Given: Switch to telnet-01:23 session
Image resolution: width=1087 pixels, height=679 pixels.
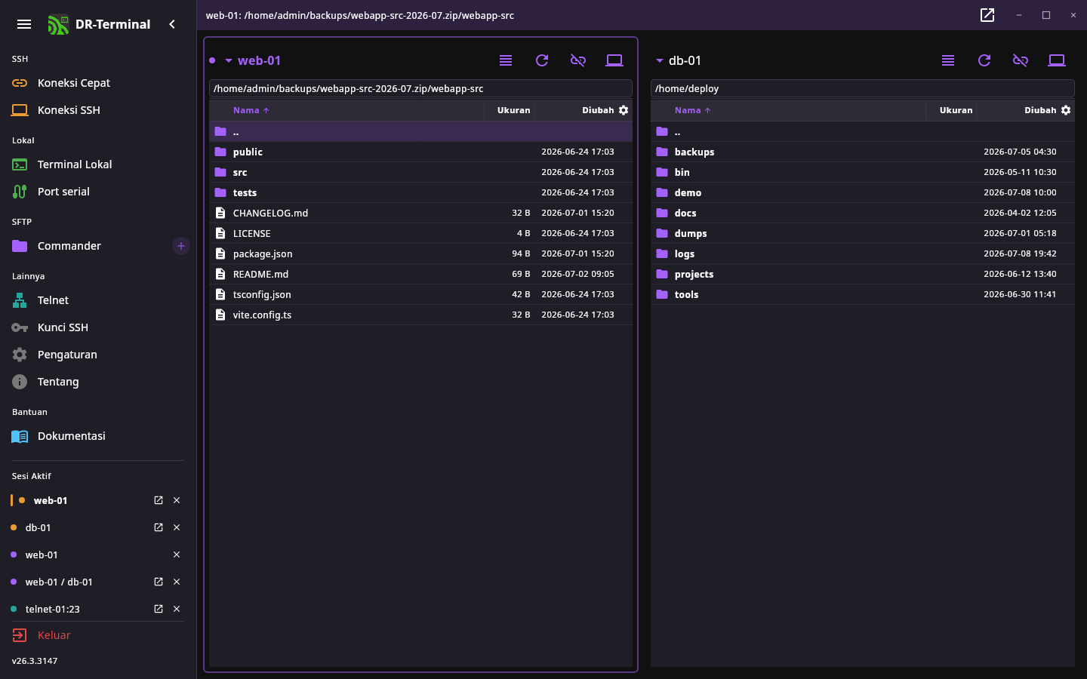Looking at the screenshot, I should (x=53, y=609).
